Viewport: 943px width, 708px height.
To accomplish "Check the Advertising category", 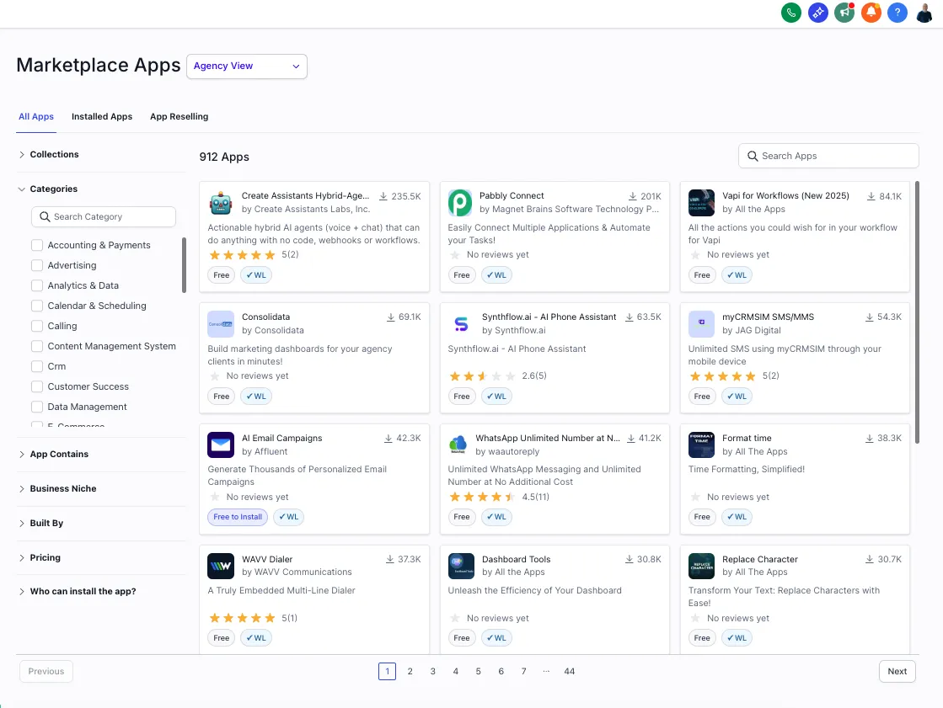I will 37,266.
